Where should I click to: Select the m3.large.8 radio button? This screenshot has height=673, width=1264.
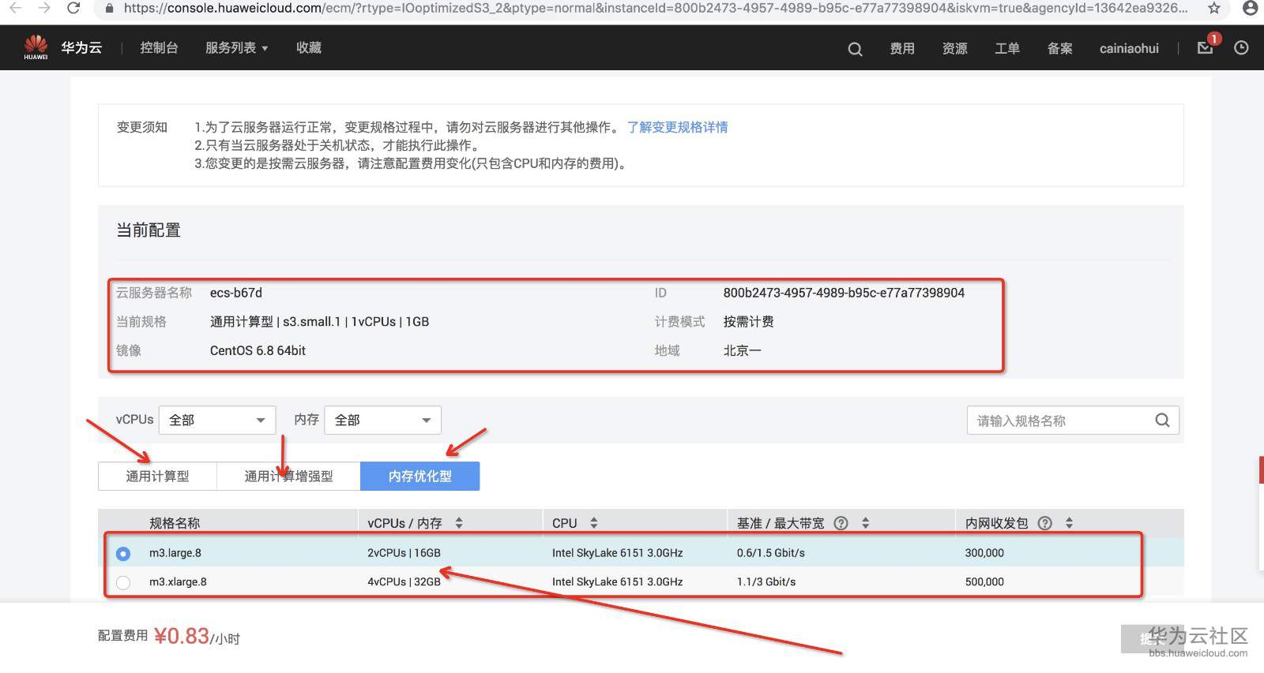point(123,554)
